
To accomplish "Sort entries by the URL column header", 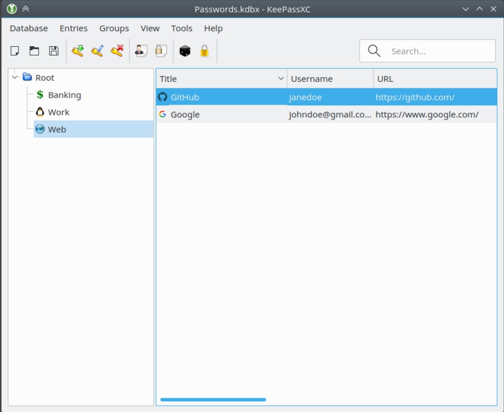I will (x=435, y=79).
